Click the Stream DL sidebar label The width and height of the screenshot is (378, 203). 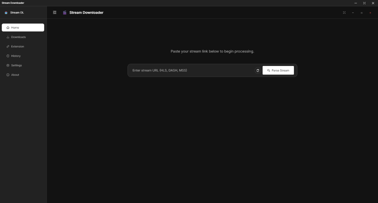point(17,13)
